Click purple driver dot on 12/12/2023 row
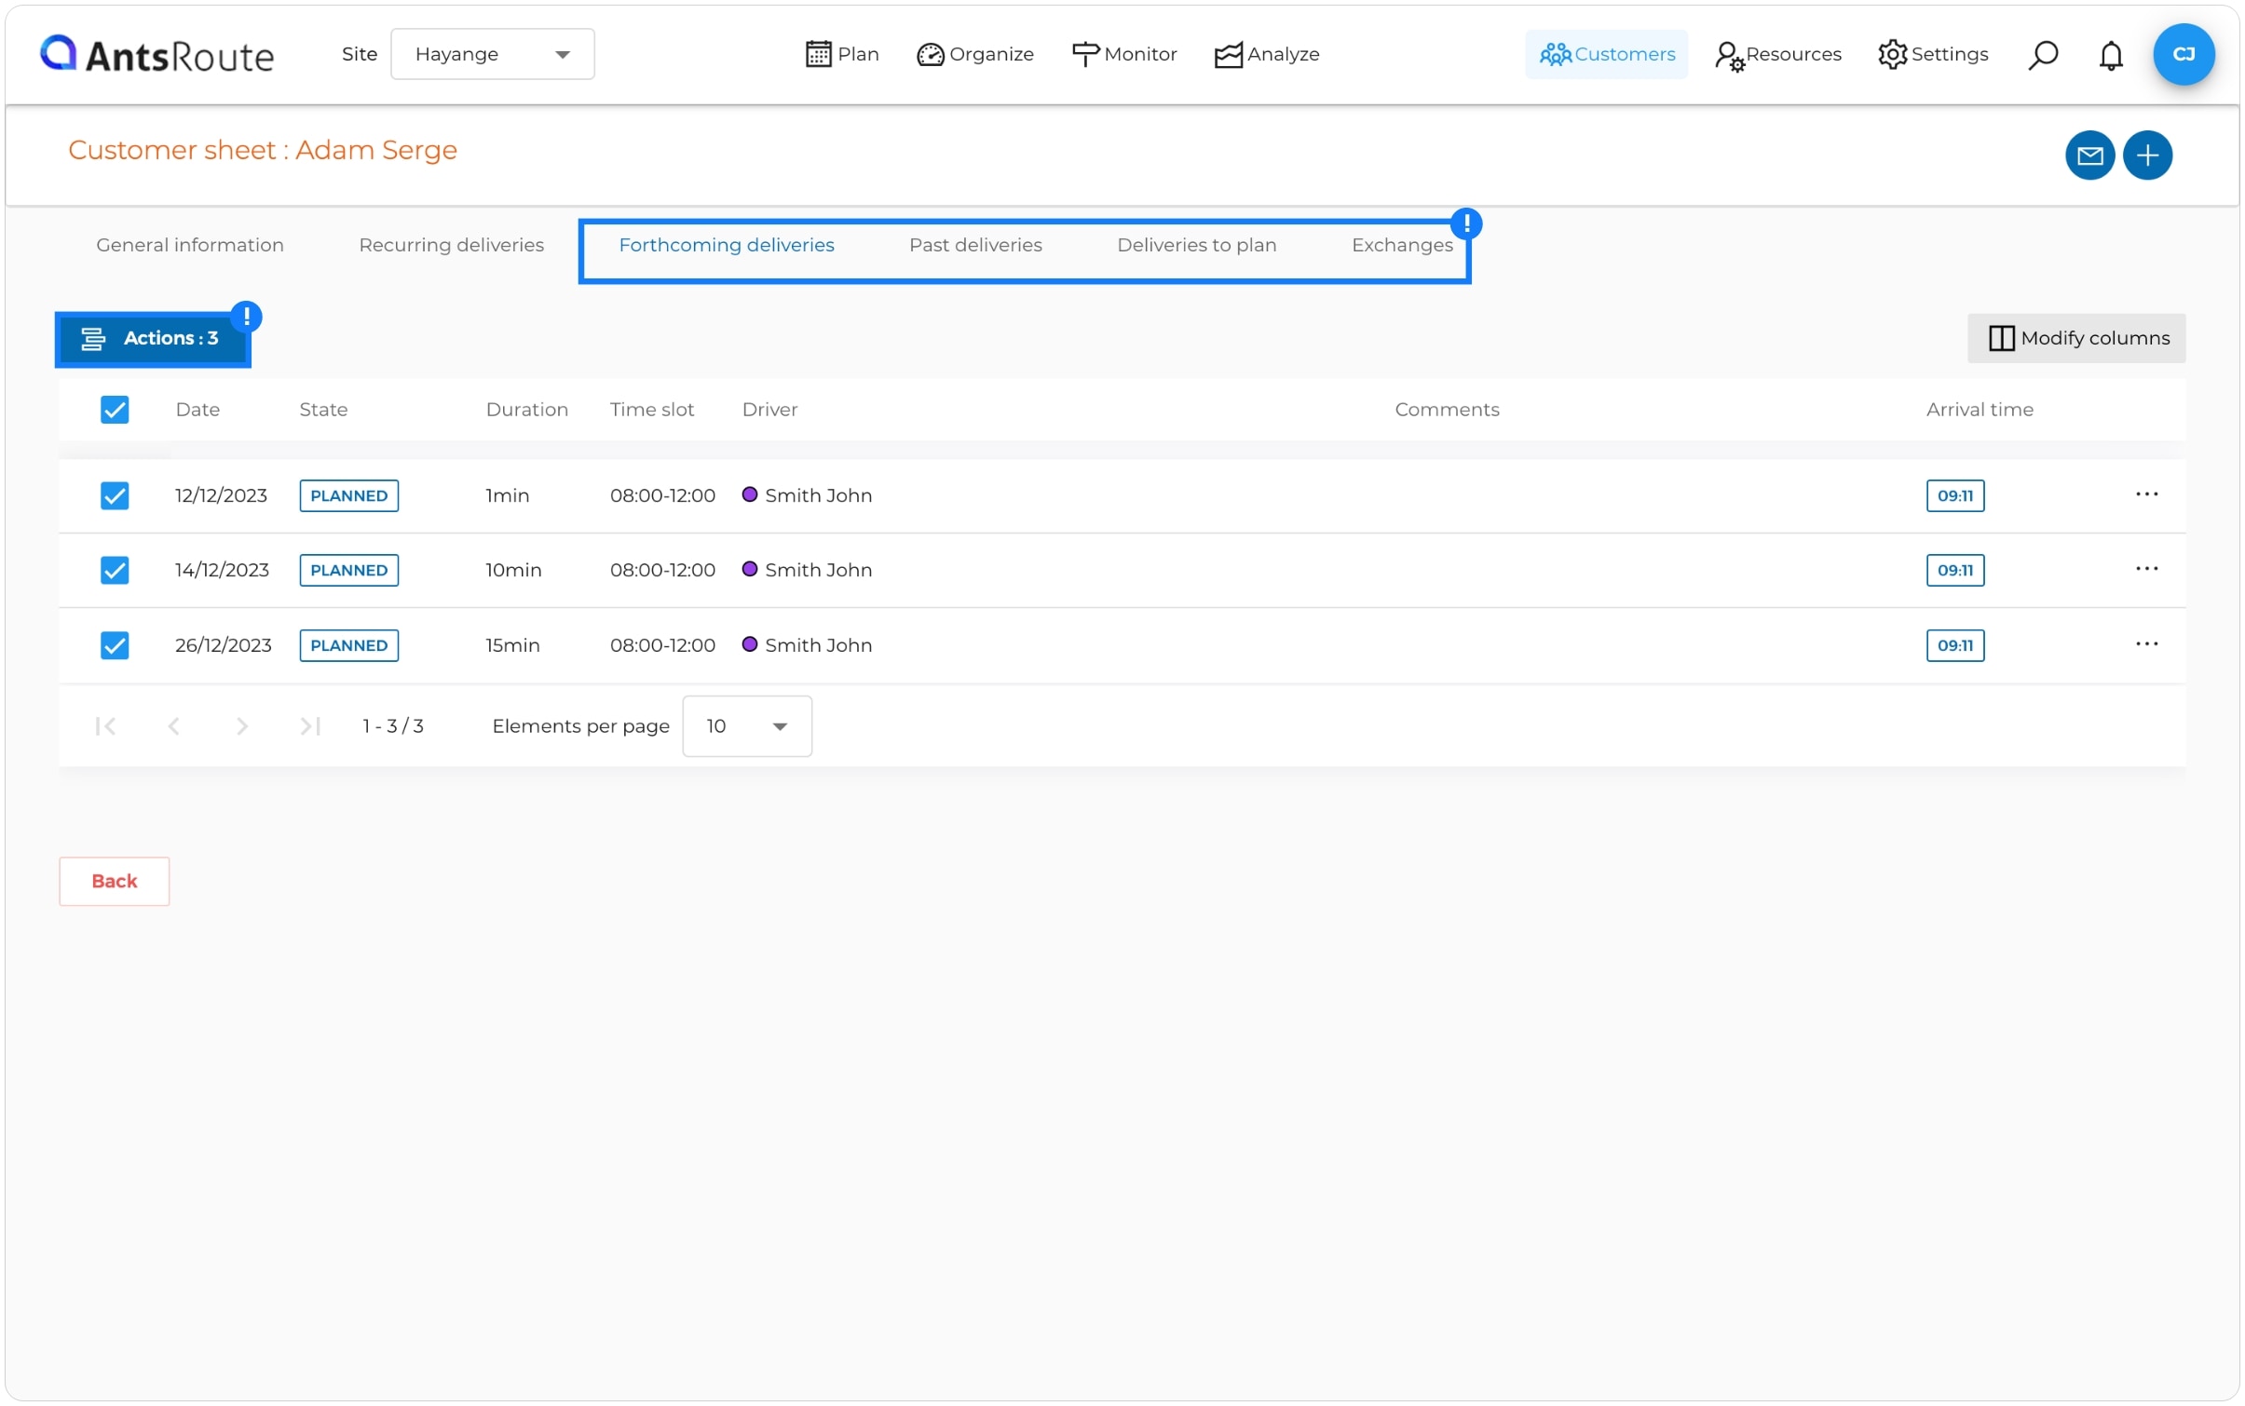This screenshot has height=1406, width=2245. click(x=749, y=494)
